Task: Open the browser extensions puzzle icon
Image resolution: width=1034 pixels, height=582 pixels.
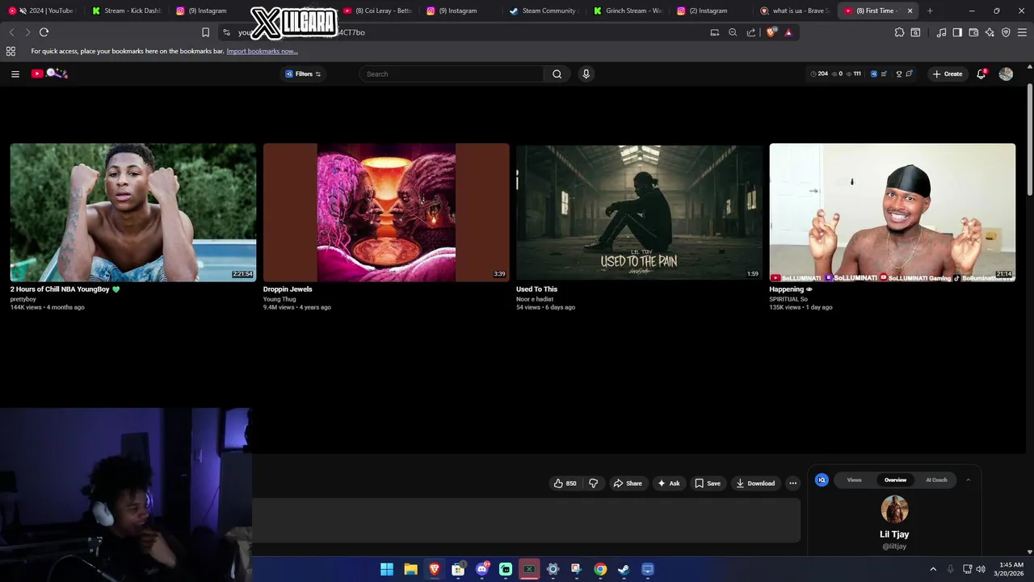Action: [899, 32]
